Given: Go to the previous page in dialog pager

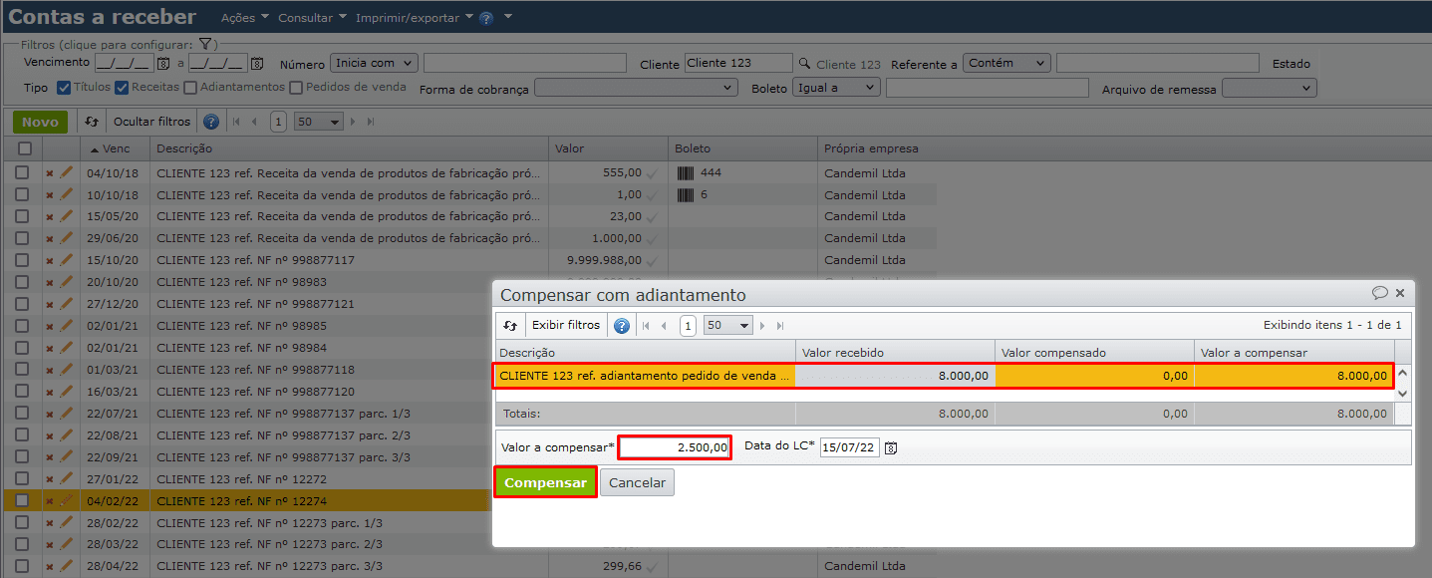Looking at the screenshot, I should click(664, 326).
